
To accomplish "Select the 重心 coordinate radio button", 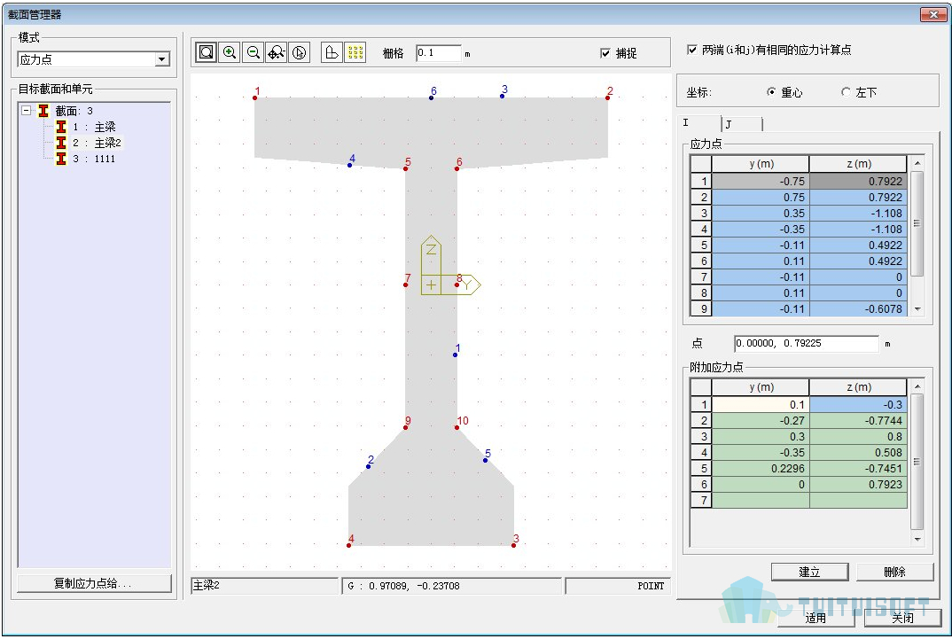I will [771, 92].
